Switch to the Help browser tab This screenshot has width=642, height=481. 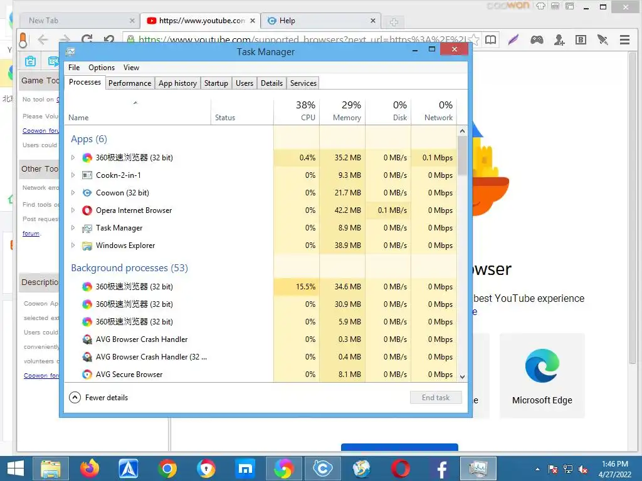coord(322,21)
